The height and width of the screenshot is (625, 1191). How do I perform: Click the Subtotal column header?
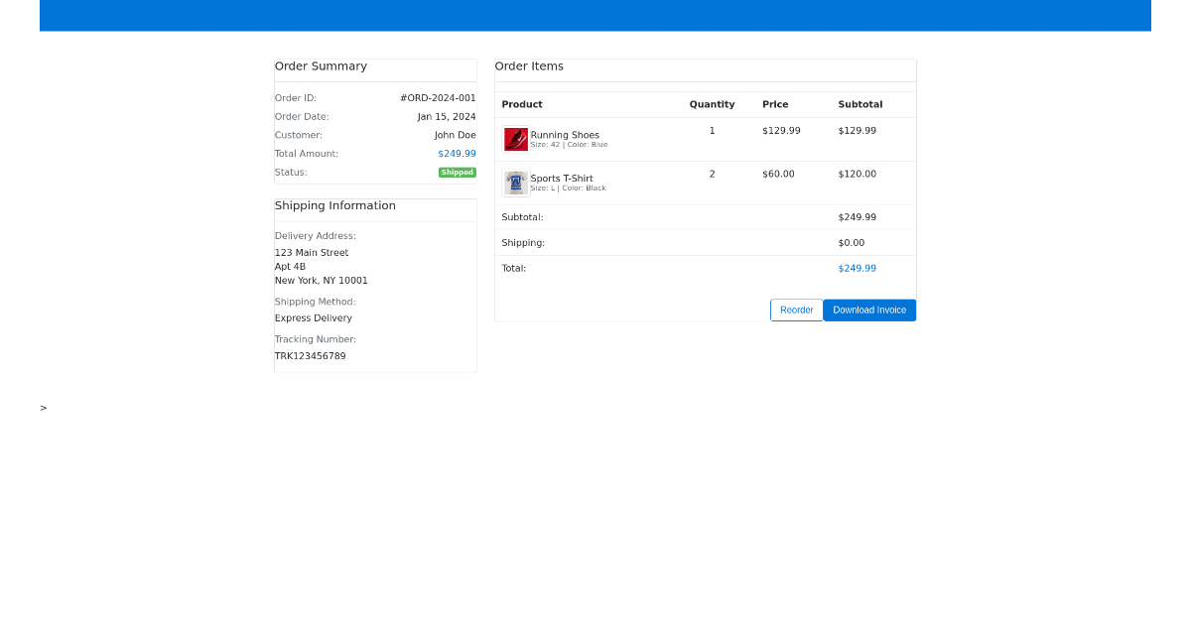[860, 104]
